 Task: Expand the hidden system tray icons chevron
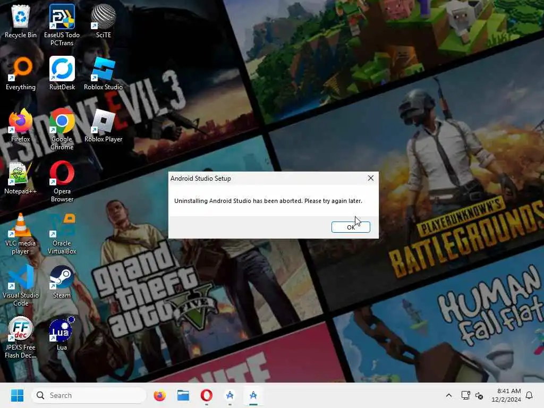pos(448,395)
